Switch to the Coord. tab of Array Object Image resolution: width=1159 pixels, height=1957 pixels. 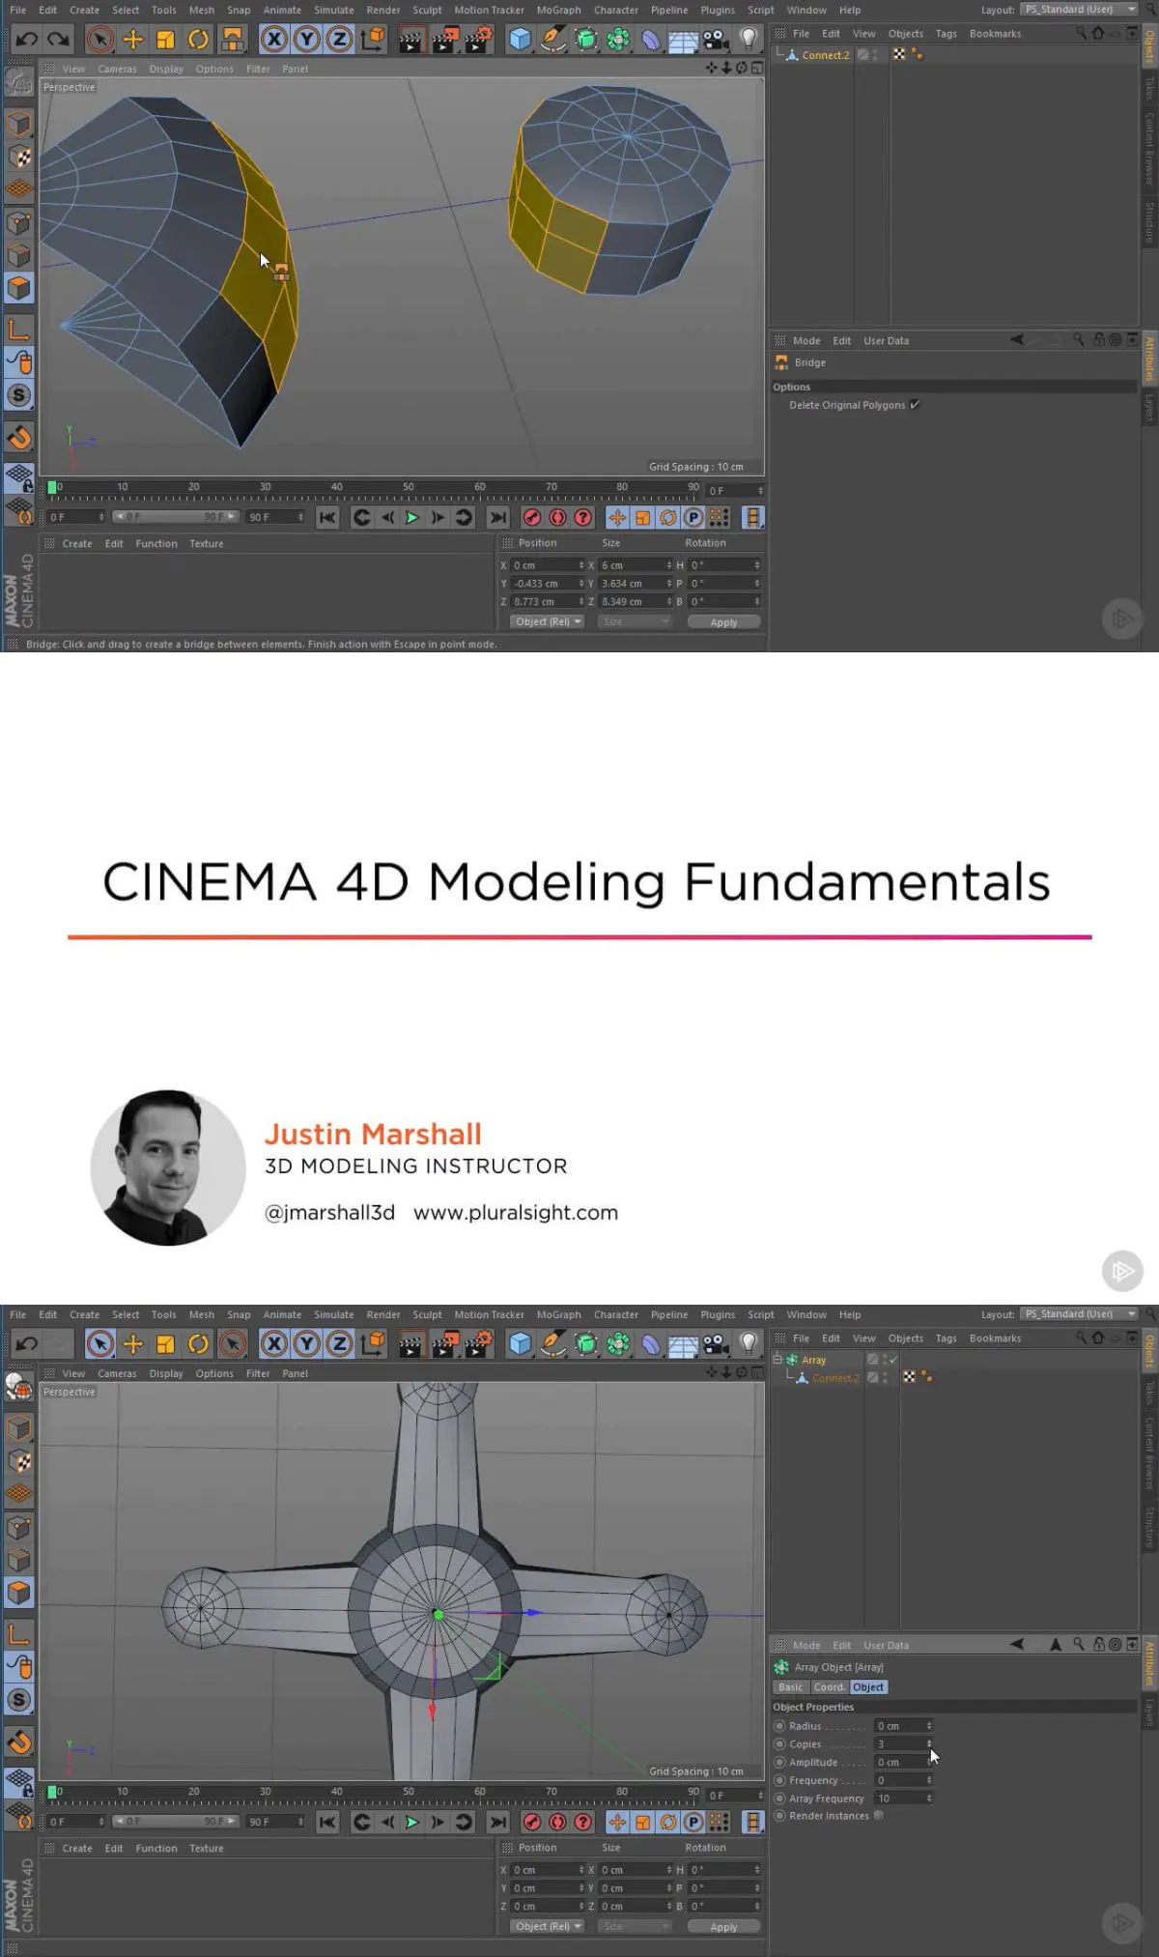(830, 1686)
